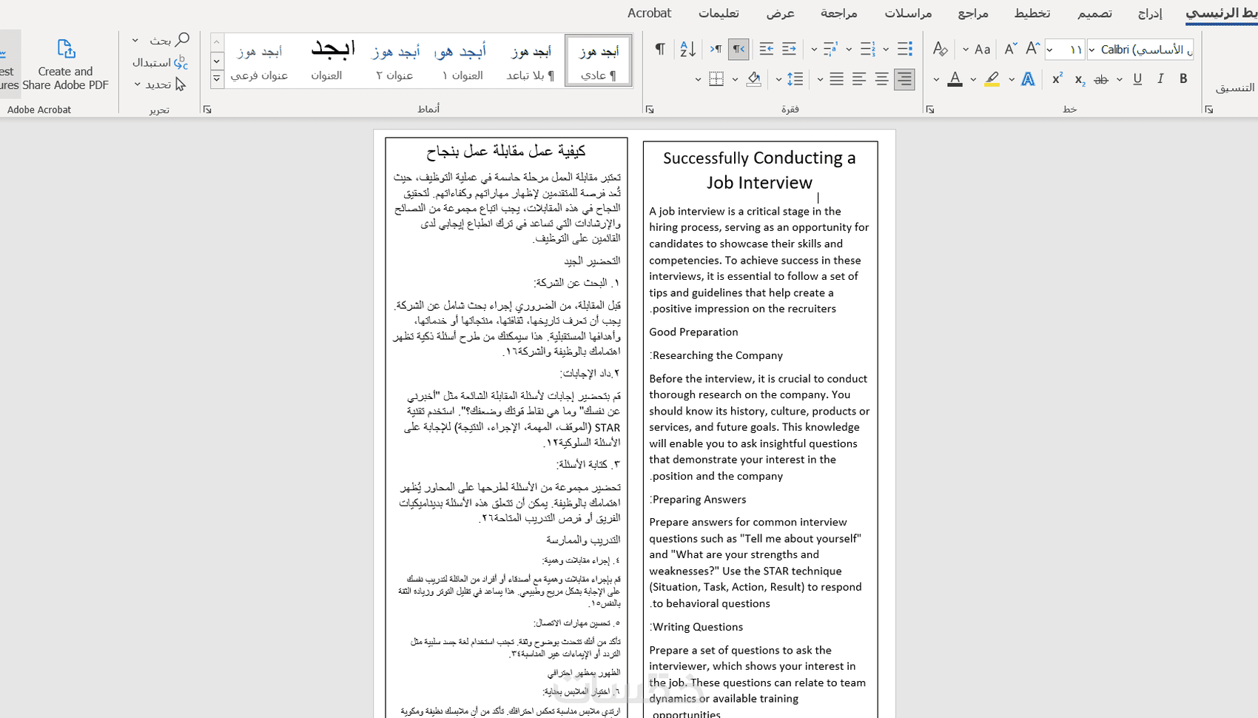Open the Paragraph dialog launcher

point(650,110)
